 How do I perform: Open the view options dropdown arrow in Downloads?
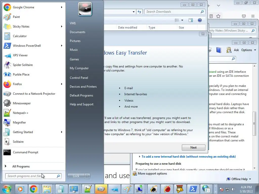click(x=182, y=20)
